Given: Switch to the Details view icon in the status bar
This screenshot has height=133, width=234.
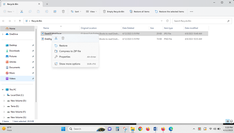Looking at the screenshot, I should 228,121.
